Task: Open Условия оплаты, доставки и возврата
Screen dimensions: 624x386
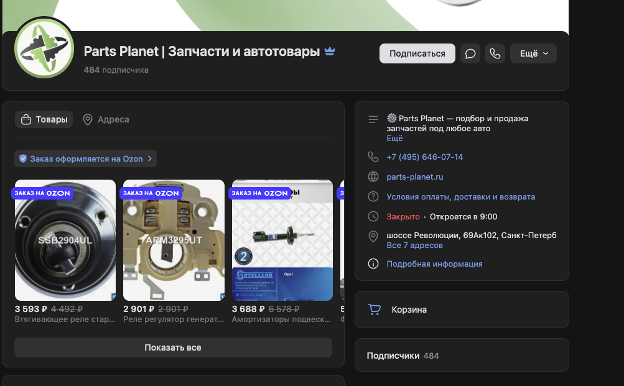Action: 461,196
